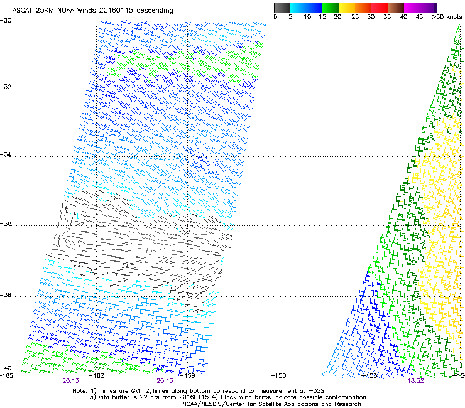Click the title 'ASCAT 25KM NOAA Winds 20160115 descending'
This screenshot has width=465, height=408.
click(x=92, y=10)
